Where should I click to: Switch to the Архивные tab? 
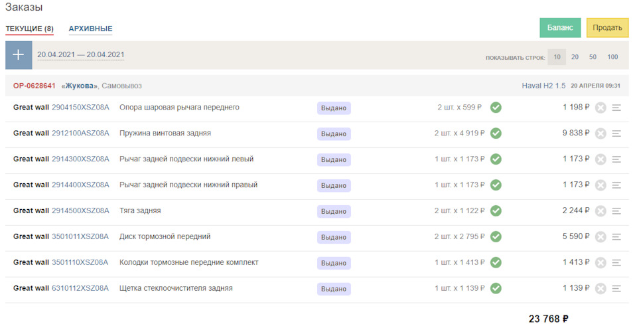[90, 29]
